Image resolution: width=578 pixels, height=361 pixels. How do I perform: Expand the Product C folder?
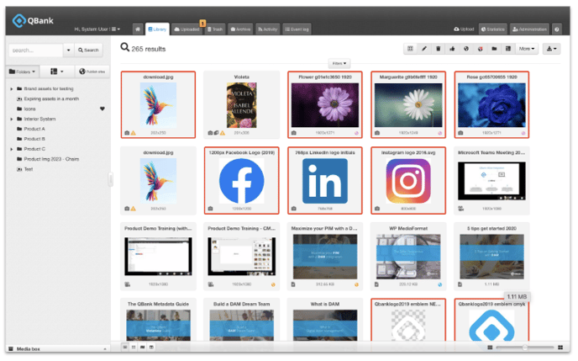12,149
